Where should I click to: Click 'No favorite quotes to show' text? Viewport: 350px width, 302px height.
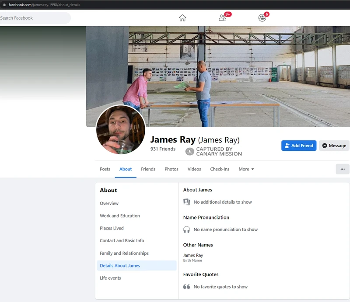tap(220, 287)
